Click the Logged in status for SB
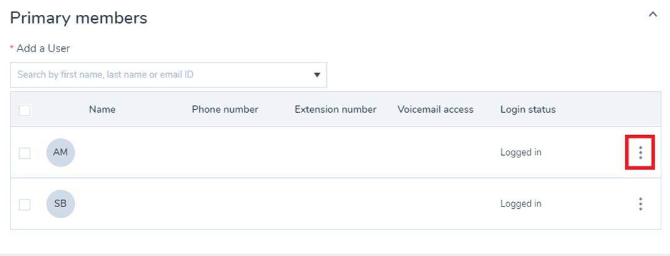670x256 pixels. coord(521,204)
